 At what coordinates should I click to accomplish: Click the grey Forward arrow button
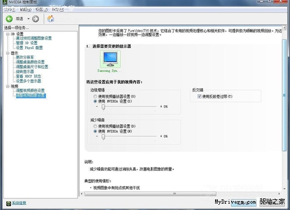pyautogui.click(x=35, y=18)
